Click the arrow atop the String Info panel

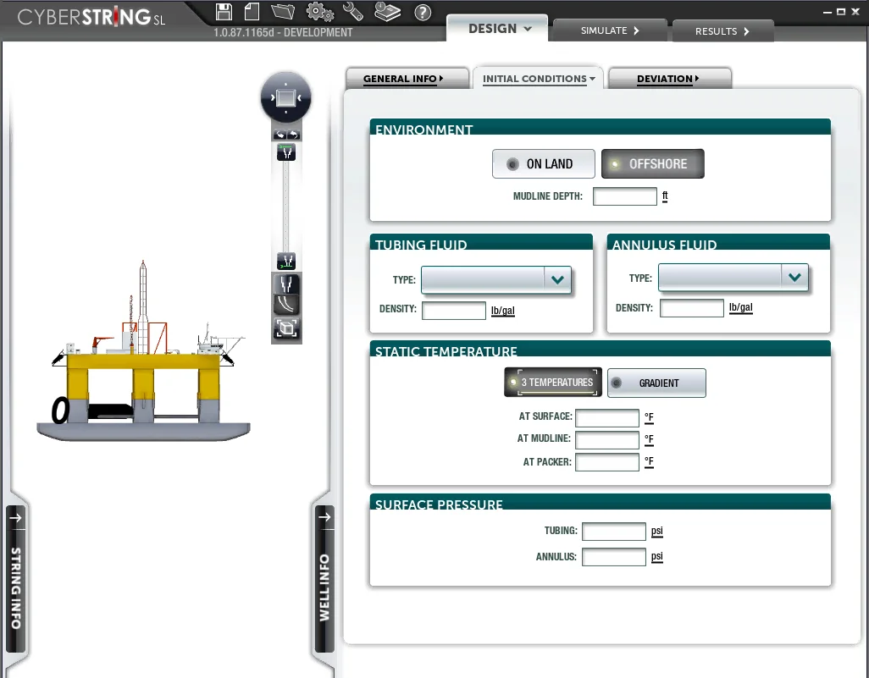15,518
